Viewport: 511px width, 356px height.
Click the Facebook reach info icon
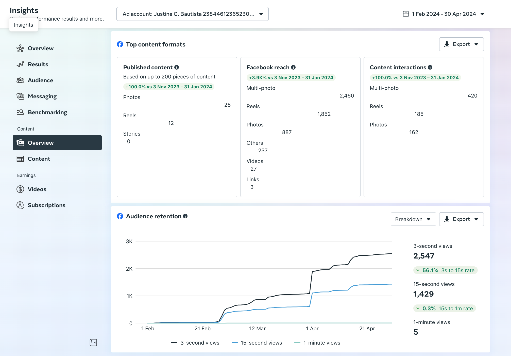coord(293,67)
